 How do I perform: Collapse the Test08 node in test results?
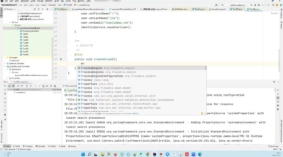(9, 89)
